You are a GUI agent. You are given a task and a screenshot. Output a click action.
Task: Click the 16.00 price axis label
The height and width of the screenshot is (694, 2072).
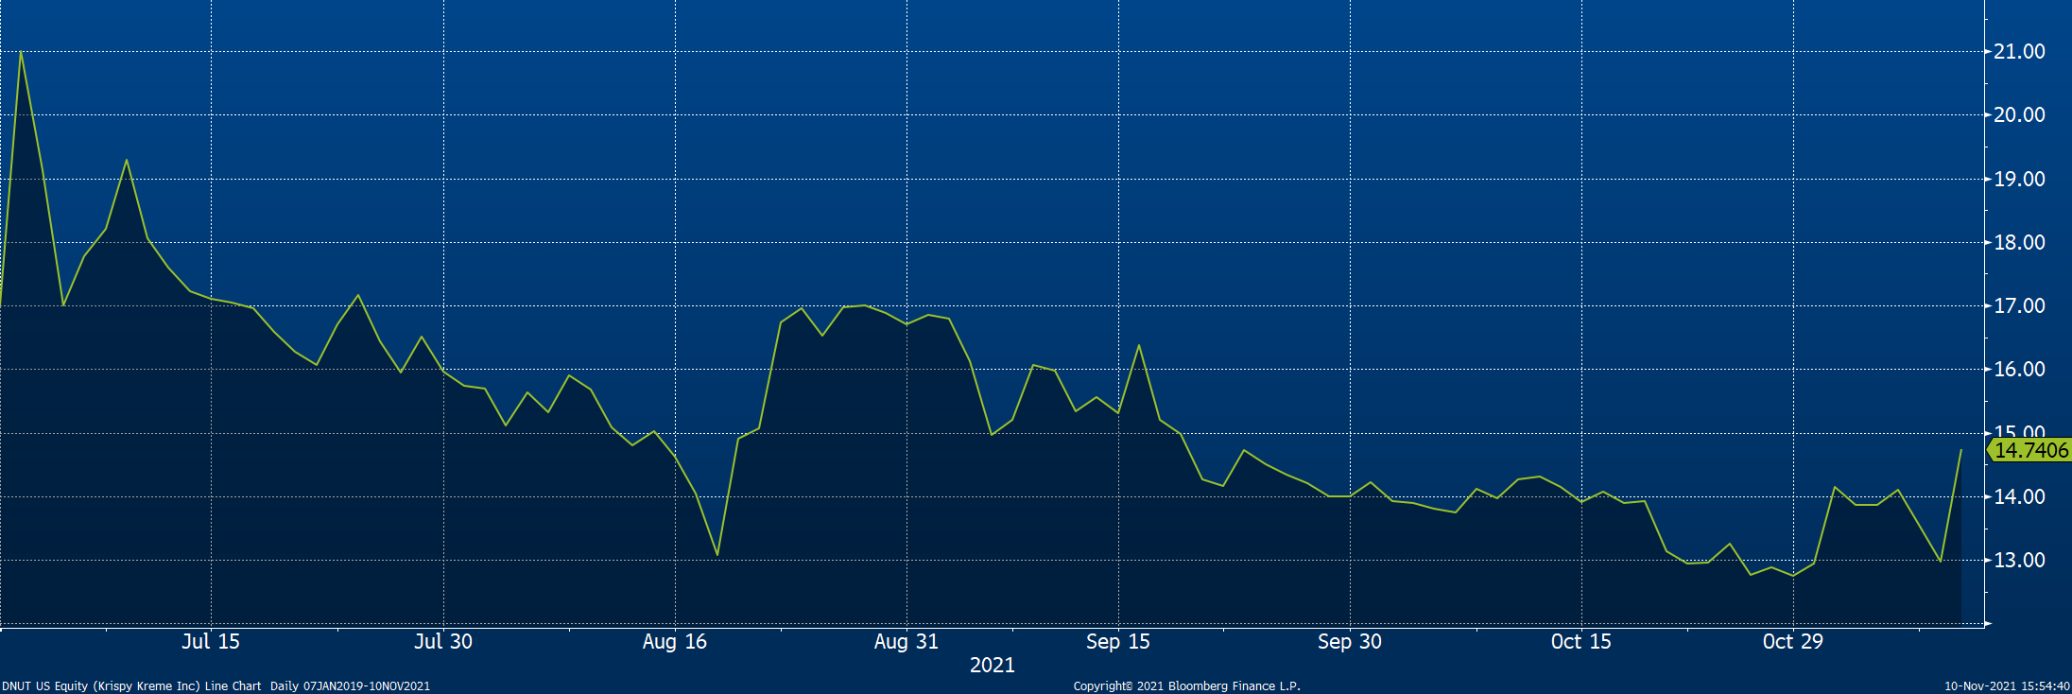tap(2019, 370)
